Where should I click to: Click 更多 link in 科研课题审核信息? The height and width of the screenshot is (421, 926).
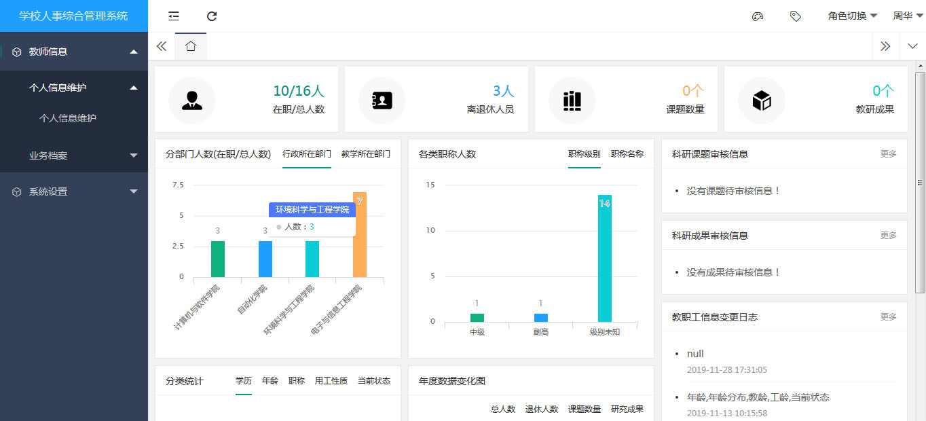[888, 154]
